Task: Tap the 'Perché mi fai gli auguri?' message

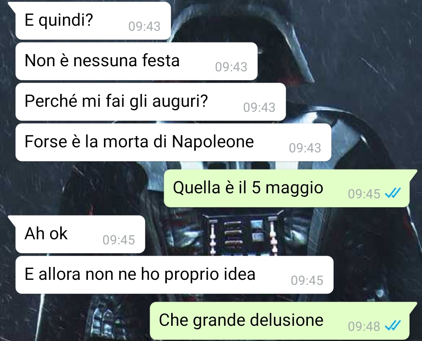Action: pyautogui.click(x=150, y=102)
